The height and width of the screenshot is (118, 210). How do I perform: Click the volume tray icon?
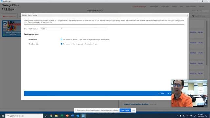(x=187, y=116)
